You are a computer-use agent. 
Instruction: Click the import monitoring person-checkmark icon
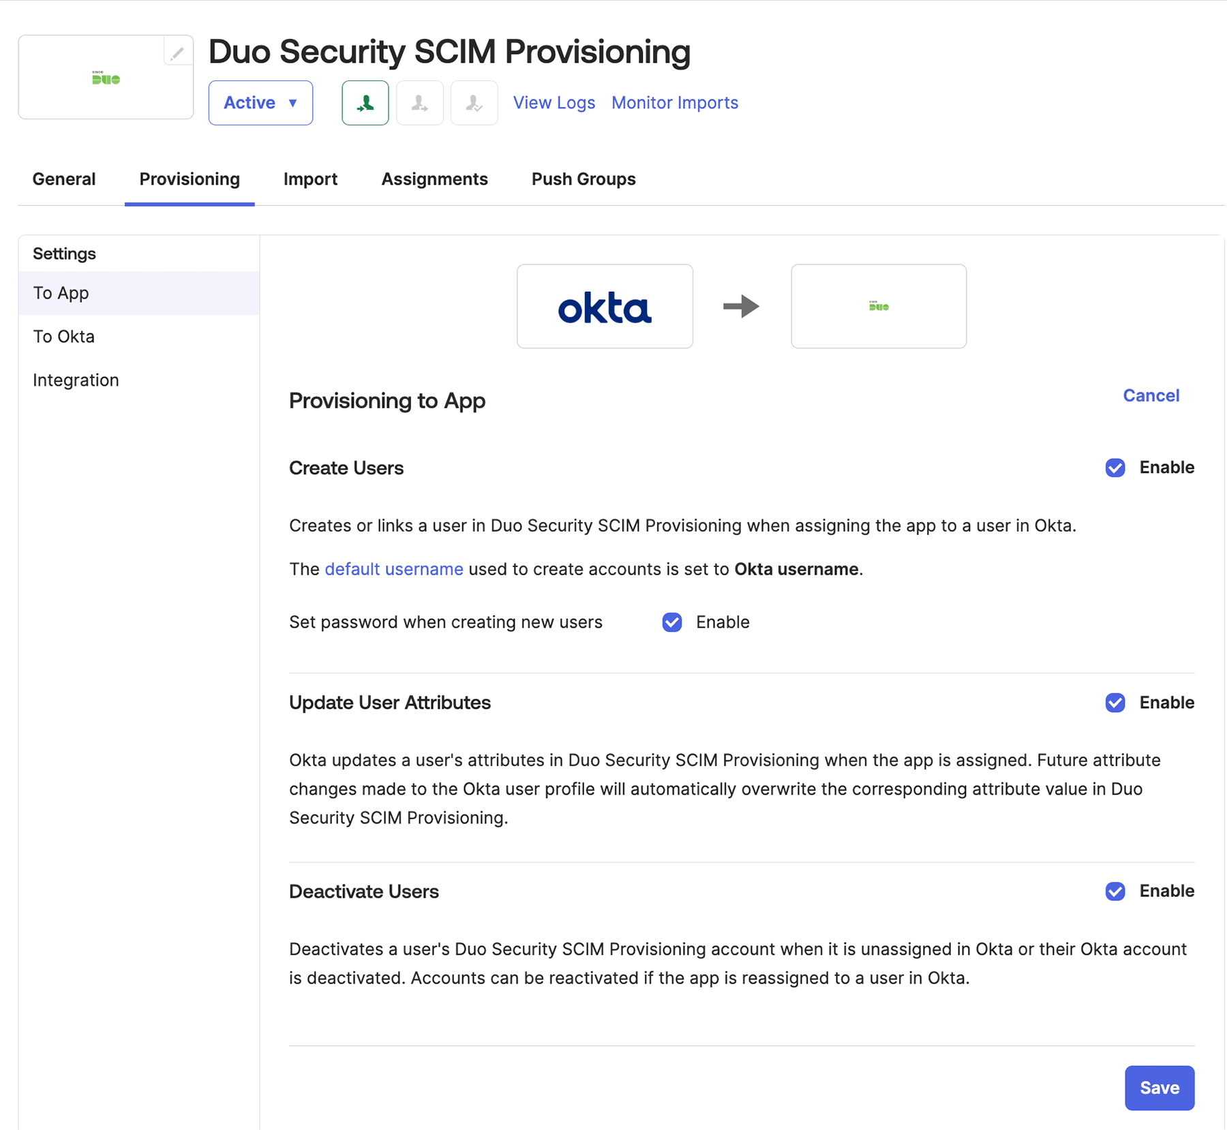[474, 103]
